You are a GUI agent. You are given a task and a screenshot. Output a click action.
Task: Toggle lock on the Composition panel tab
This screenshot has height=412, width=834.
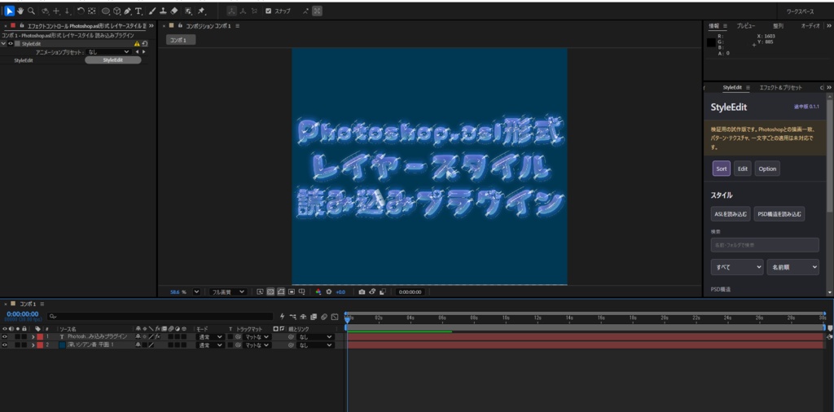coord(180,25)
